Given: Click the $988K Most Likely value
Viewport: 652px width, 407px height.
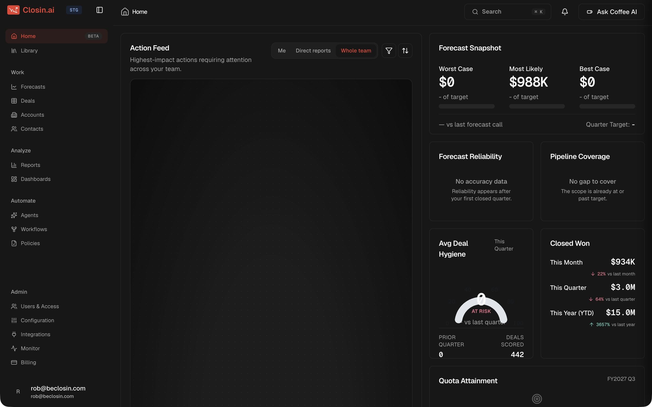Looking at the screenshot, I should coord(528,82).
